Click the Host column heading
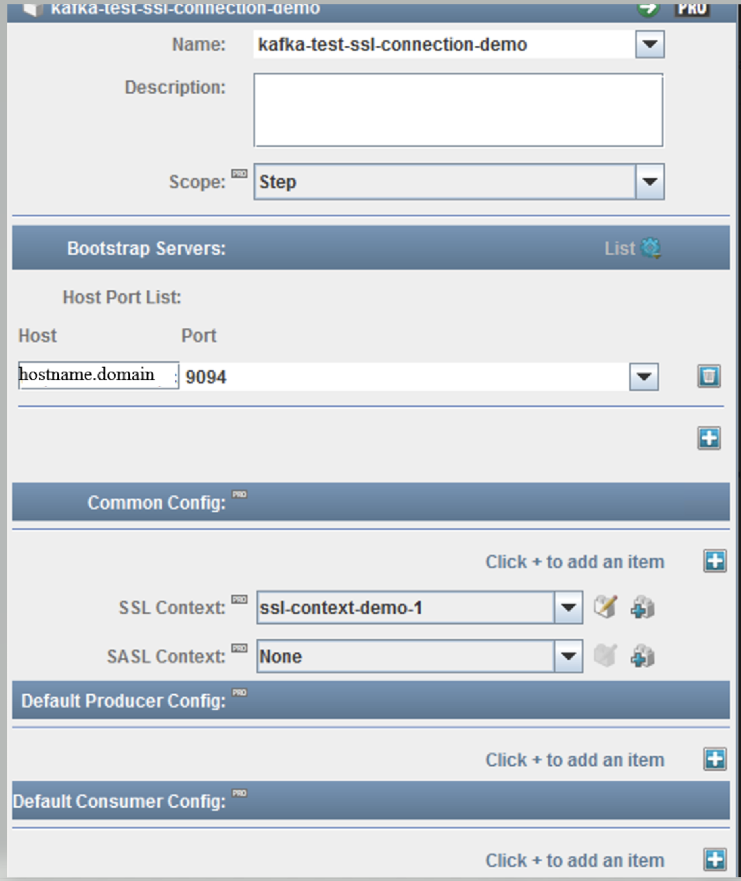 click(37, 336)
